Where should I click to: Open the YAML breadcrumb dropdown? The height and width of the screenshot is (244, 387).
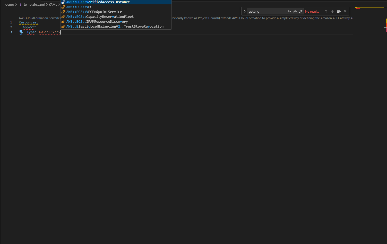tap(53, 4)
